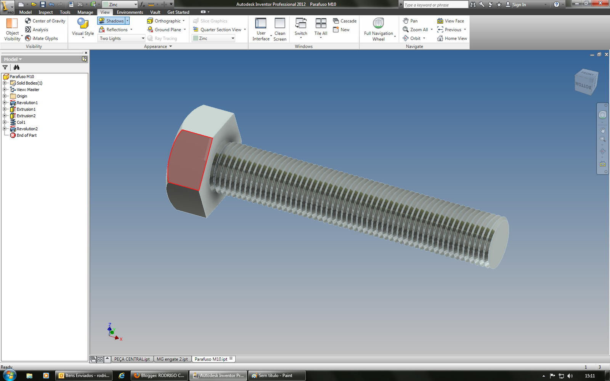Select the Pan tool in Navigate panel

click(x=411, y=21)
